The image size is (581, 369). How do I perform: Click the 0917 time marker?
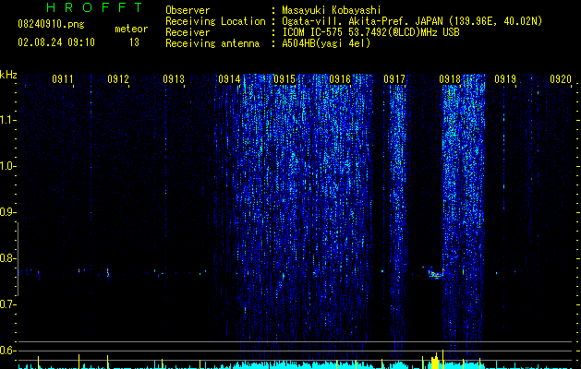pos(394,79)
